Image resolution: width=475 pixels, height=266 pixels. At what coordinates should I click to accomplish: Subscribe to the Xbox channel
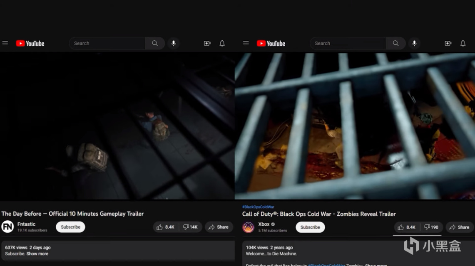310,227
